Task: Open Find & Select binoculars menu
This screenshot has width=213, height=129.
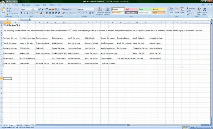Action: click(204, 11)
